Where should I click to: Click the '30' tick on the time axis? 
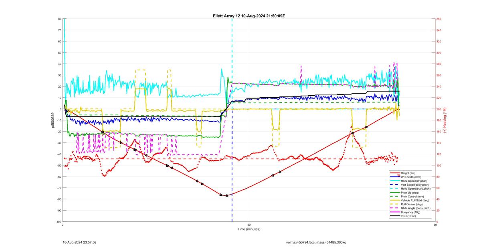coord(249,224)
